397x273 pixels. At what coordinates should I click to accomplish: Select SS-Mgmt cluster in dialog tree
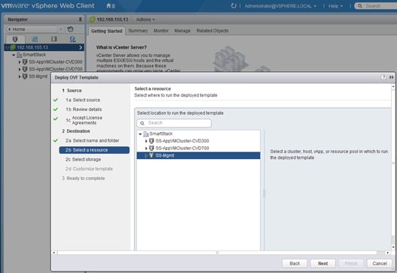click(x=198, y=155)
